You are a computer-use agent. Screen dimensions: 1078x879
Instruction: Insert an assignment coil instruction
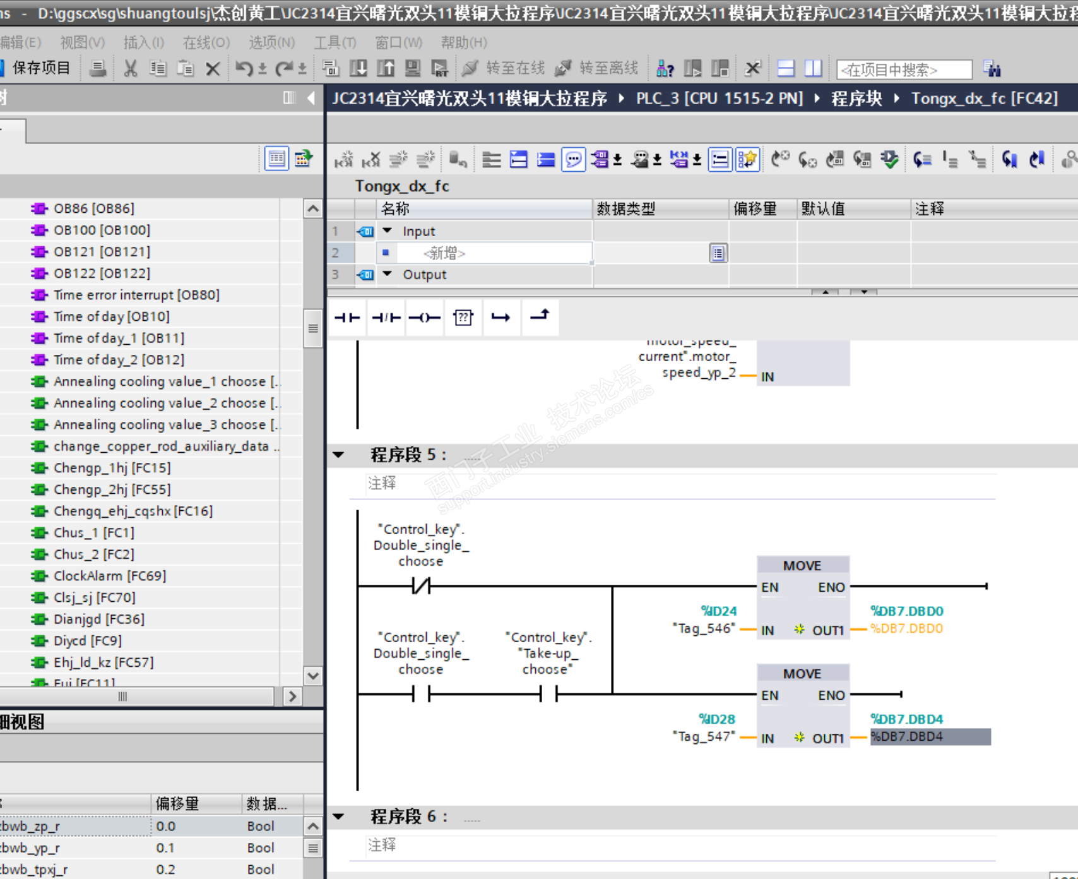pos(424,318)
